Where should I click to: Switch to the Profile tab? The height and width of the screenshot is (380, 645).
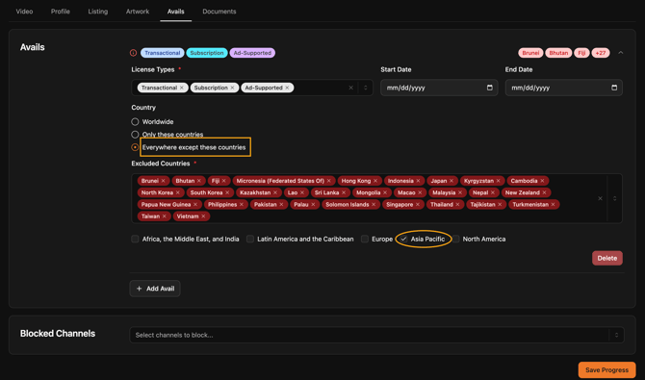point(61,12)
